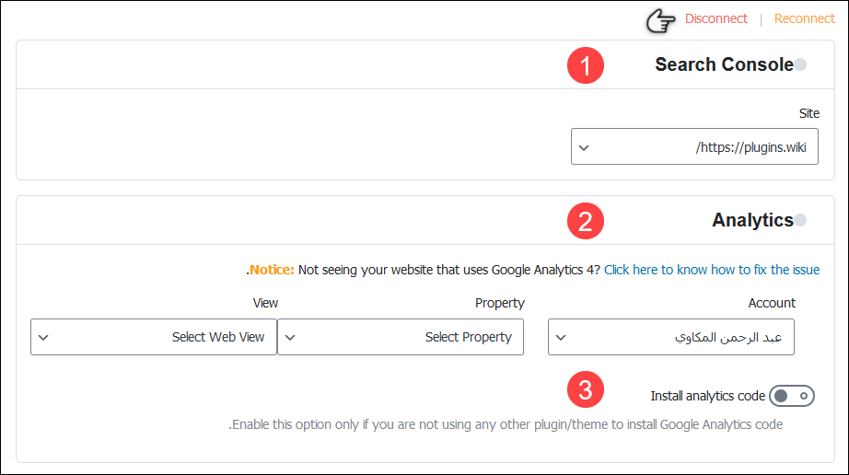Image resolution: width=849 pixels, height=475 pixels.
Task: Open the Account dropdown
Action: point(670,337)
